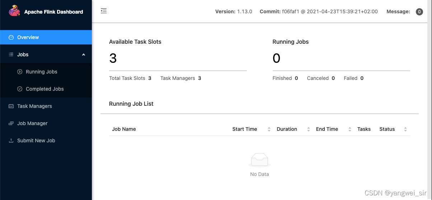Sort job list by End Time

pyautogui.click(x=350, y=129)
